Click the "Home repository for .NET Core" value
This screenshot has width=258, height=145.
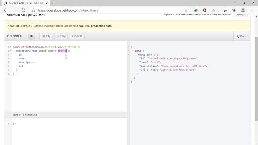[x=183, y=66]
